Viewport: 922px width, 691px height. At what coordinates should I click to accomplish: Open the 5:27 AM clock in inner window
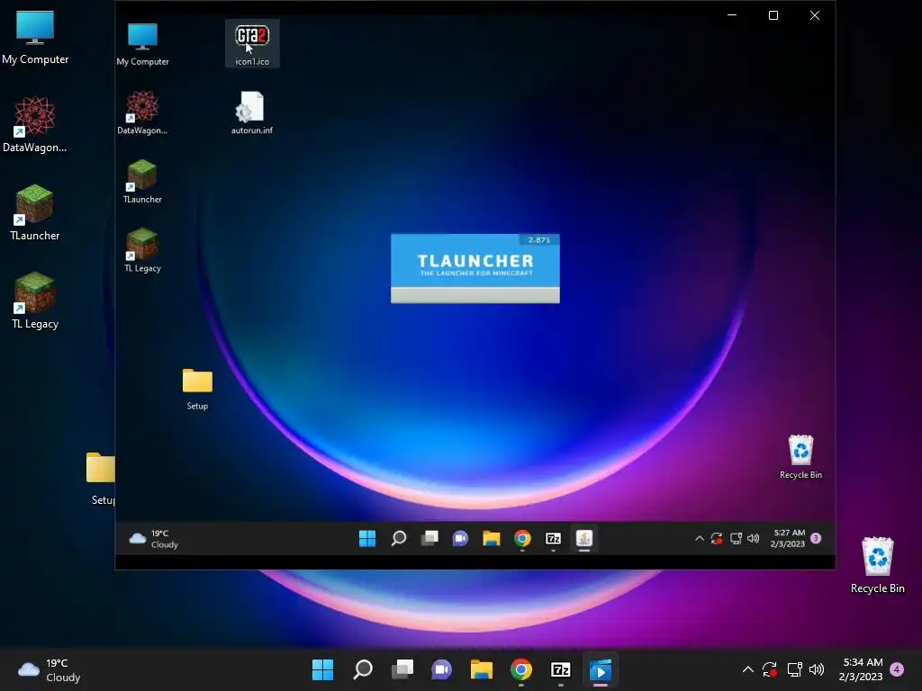coord(788,538)
